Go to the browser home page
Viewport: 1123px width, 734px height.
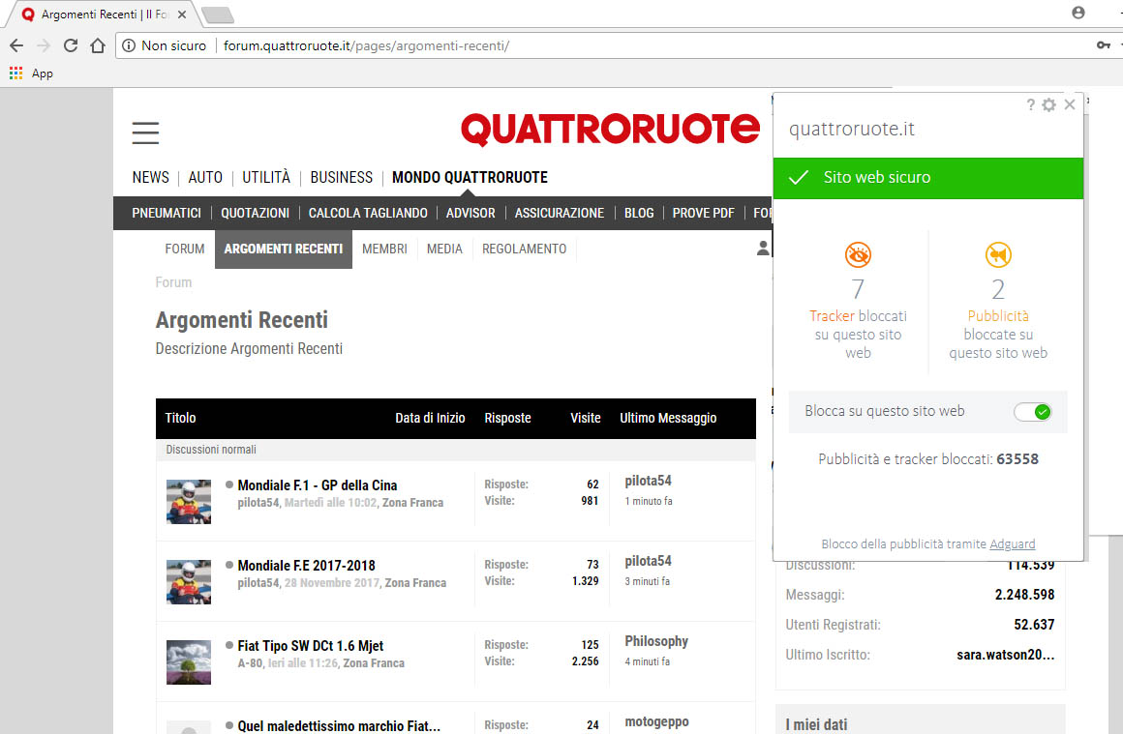pyautogui.click(x=98, y=45)
